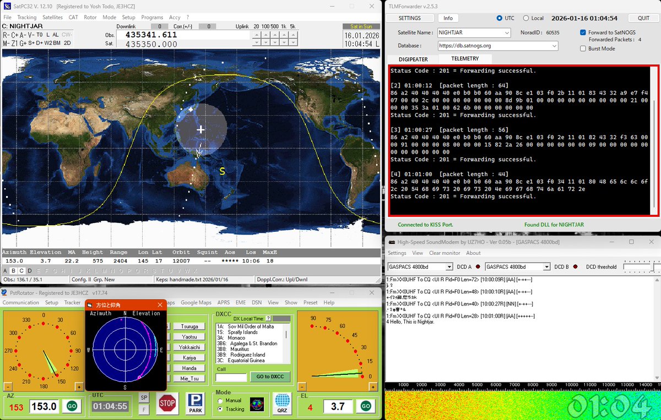Select satellite group letter D in SatPC32
The width and height of the screenshot is (661, 420).
click(30, 271)
